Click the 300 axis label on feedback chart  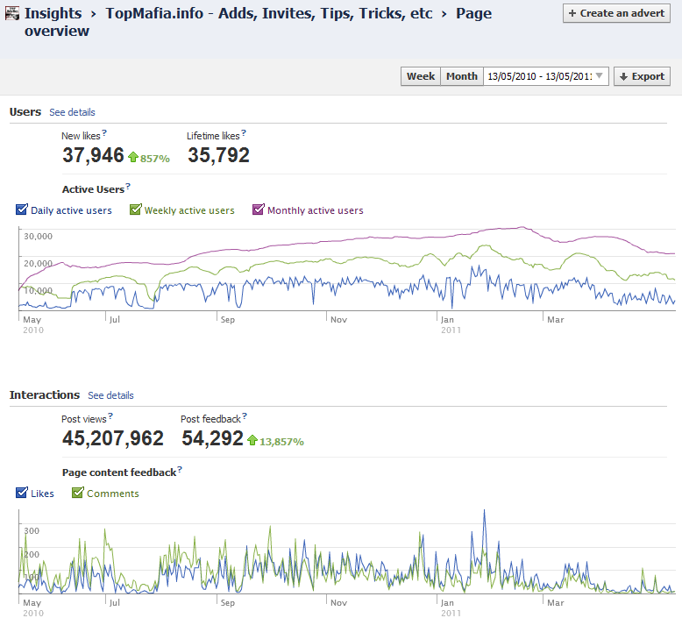click(x=32, y=531)
